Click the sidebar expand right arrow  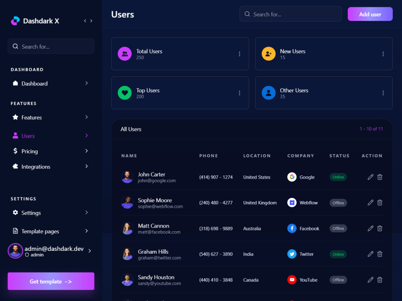[x=91, y=21]
